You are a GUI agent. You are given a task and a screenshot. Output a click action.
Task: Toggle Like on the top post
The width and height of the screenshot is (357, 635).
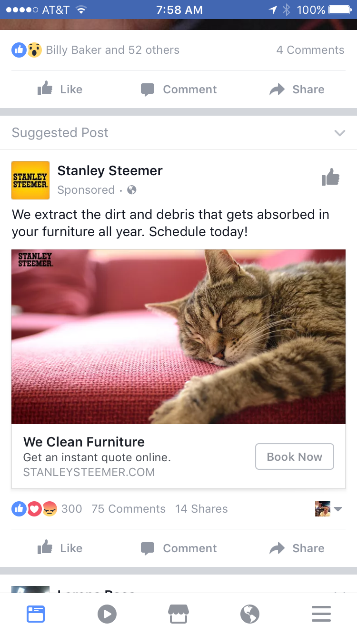pos(60,89)
